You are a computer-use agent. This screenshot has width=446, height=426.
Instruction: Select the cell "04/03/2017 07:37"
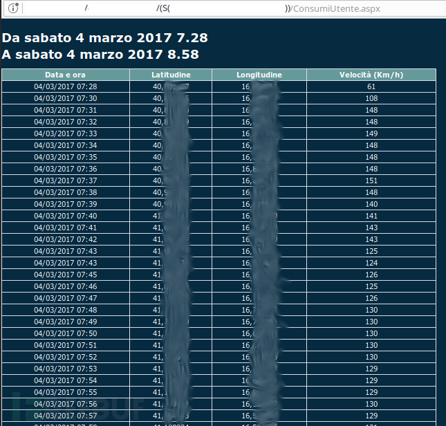66,180
